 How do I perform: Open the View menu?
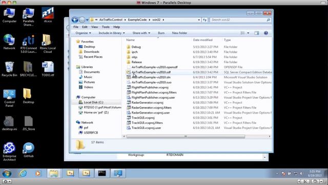94,27
